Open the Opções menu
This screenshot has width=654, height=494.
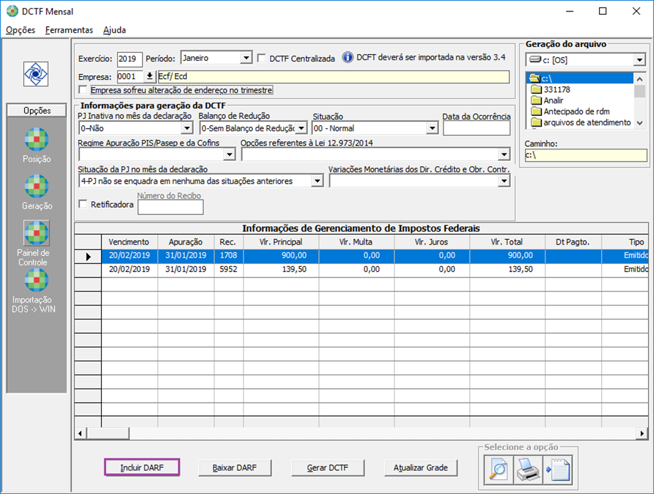(x=20, y=30)
